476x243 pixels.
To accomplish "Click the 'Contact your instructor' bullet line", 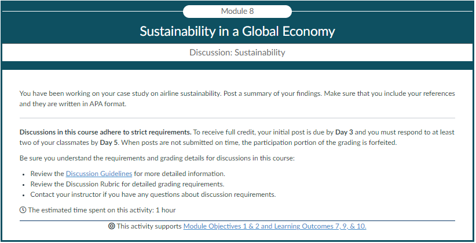I will pyautogui.click(x=153, y=195).
